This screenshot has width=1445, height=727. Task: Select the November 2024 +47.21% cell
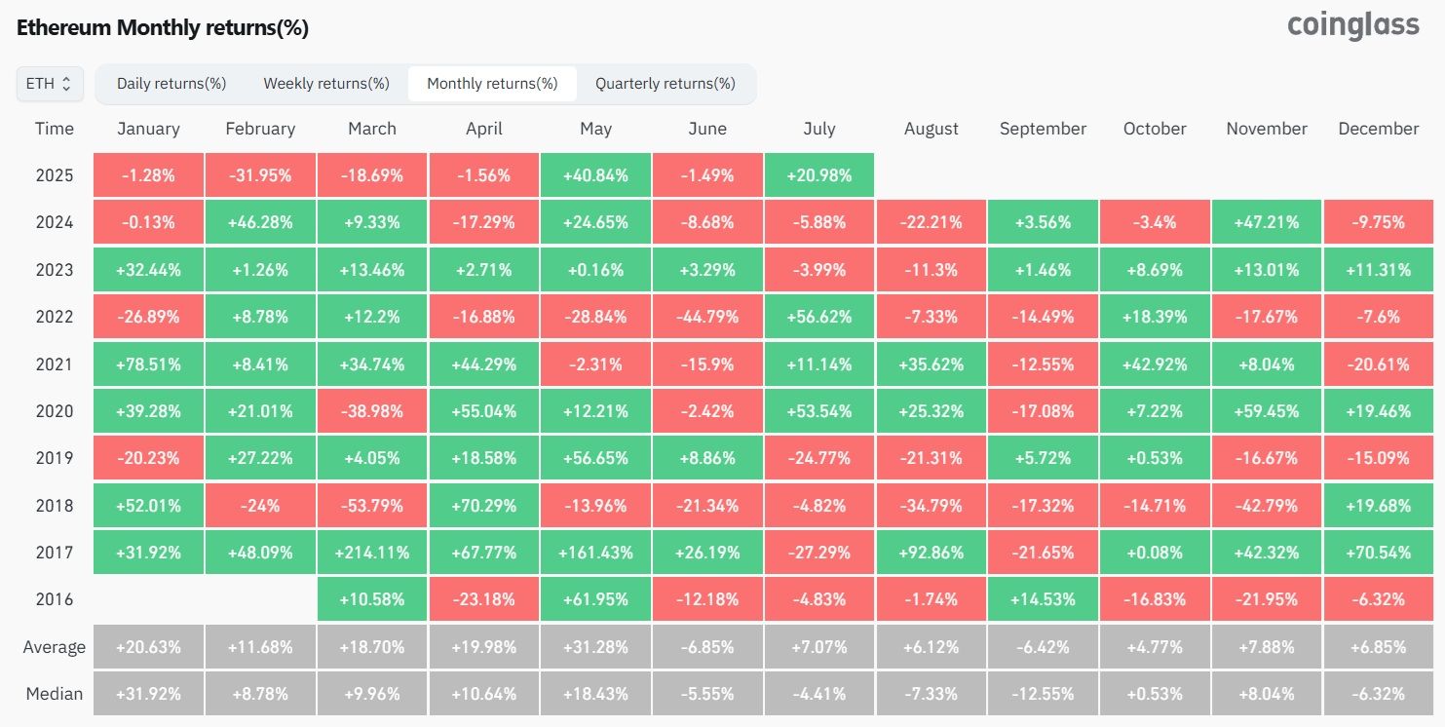[x=1267, y=222]
